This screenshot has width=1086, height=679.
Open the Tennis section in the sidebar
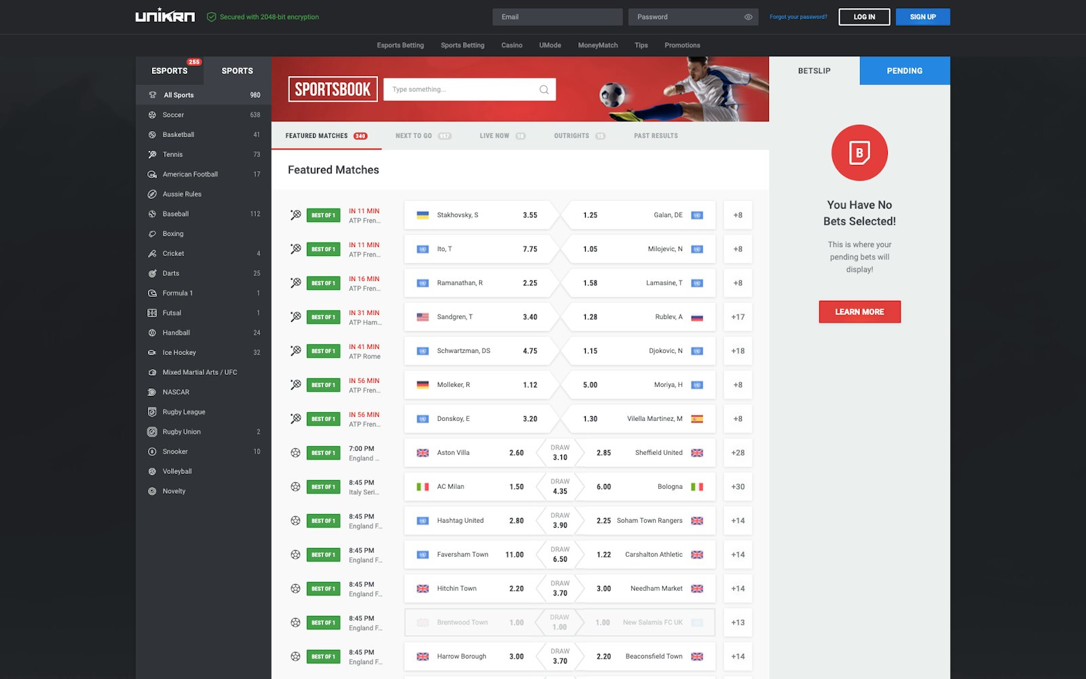pyautogui.click(x=172, y=154)
